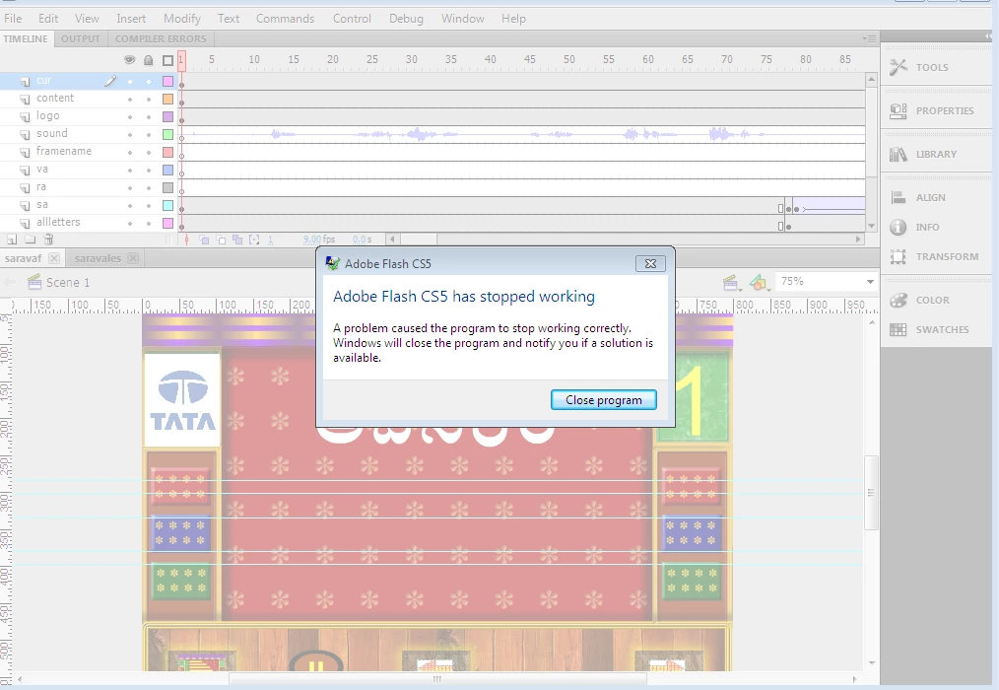Image resolution: width=999 pixels, height=690 pixels.
Task: Open the Commands menu
Action: click(x=285, y=19)
